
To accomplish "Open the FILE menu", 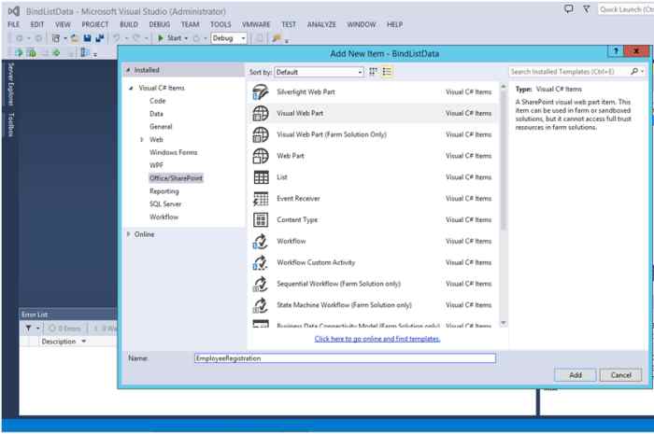I will [x=13, y=24].
